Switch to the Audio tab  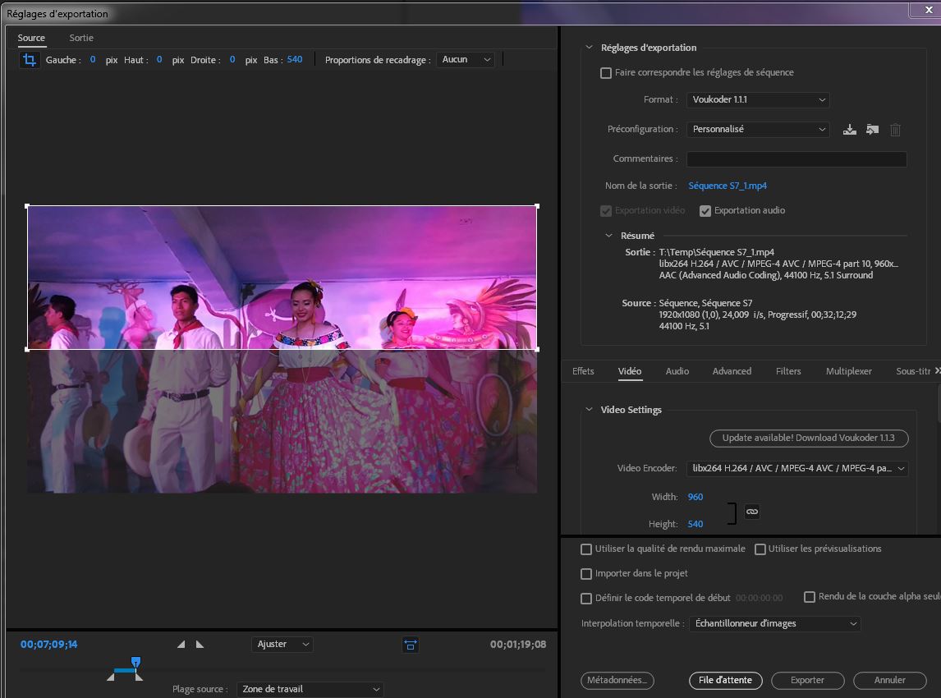[677, 371]
